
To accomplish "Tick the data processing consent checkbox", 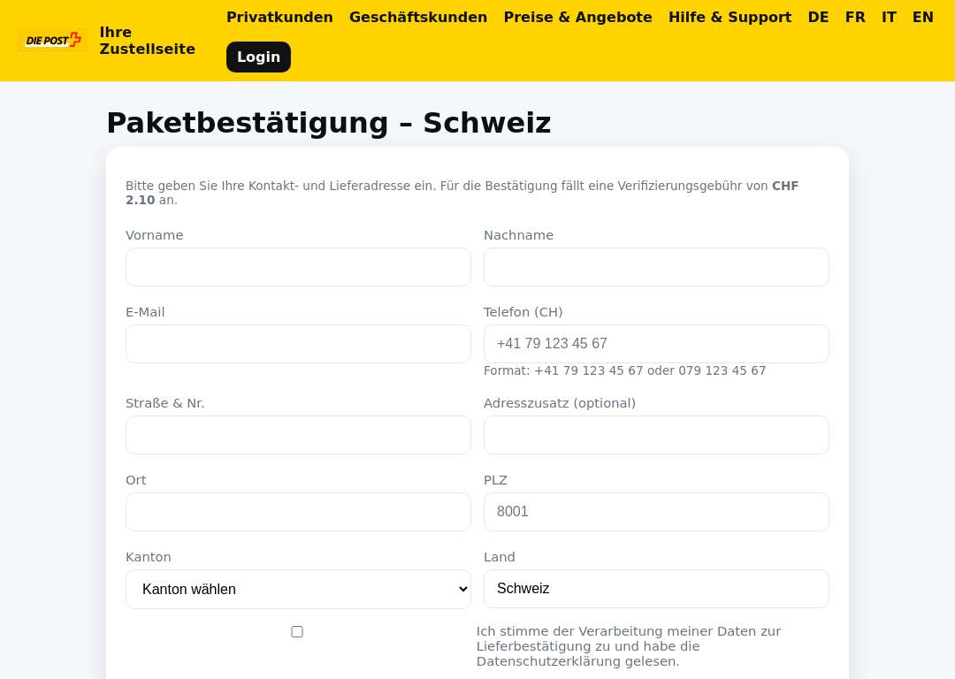I will point(297,631).
